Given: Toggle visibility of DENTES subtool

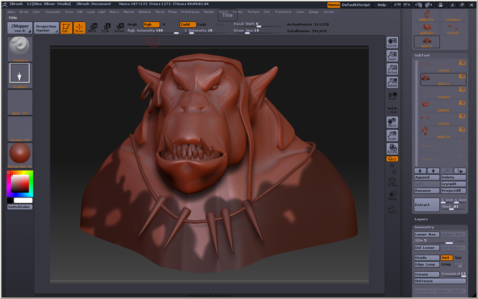Looking at the screenshot, I should (x=462, y=103).
